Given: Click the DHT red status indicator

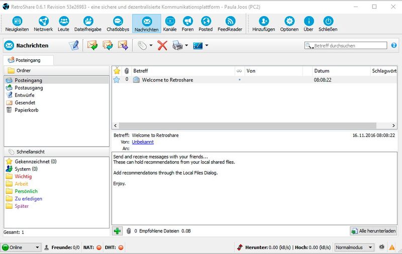Looking at the screenshot, I should coord(121,247).
